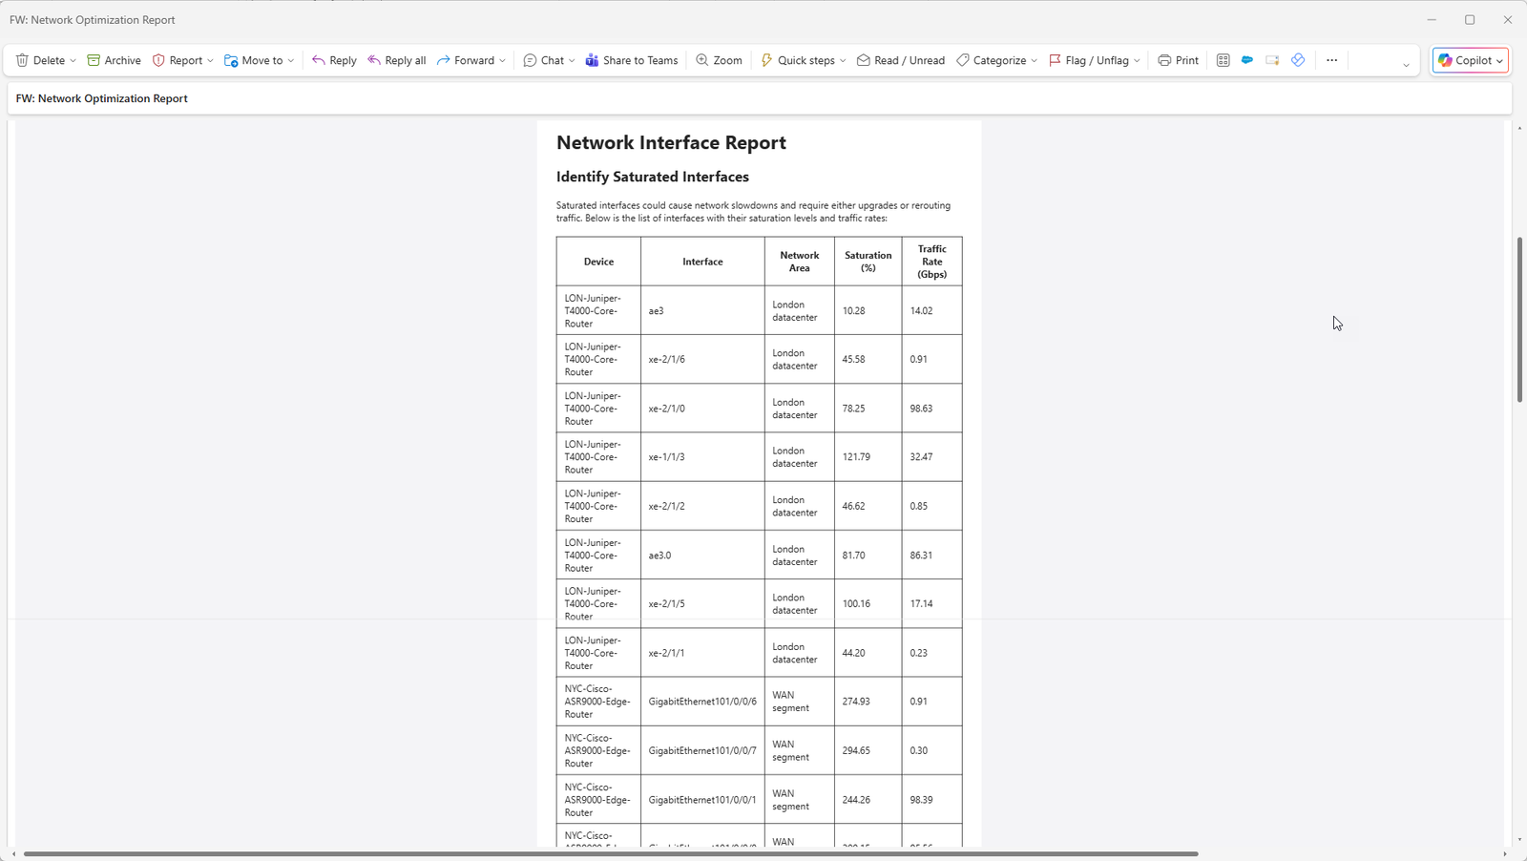Choose Reply all
Screen dimensions: 1527x861
click(x=397, y=60)
